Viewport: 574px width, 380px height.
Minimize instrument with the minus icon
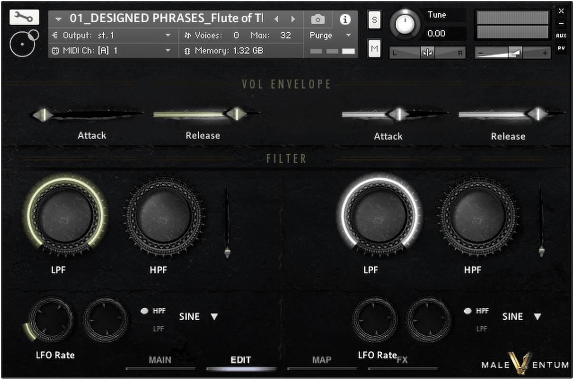click(x=561, y=23)
